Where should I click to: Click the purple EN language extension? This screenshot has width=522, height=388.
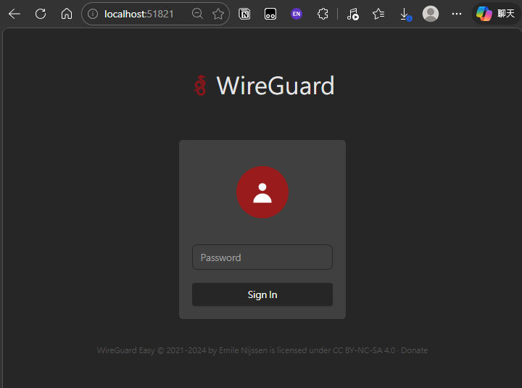297,14
